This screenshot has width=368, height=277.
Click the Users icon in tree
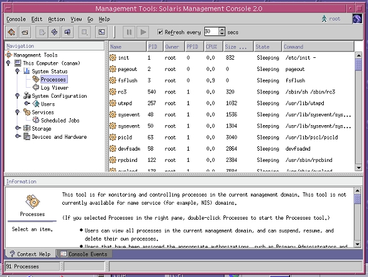coord(36,104)
